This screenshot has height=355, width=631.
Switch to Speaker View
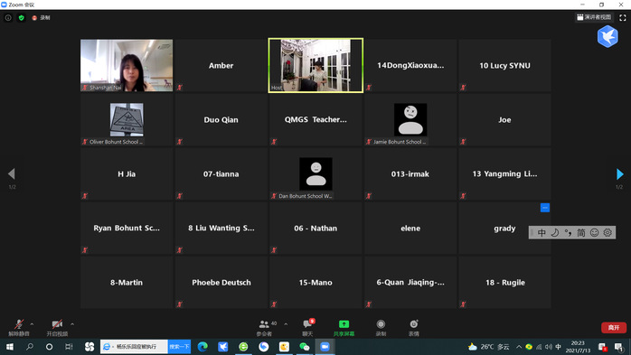(594, 17)
